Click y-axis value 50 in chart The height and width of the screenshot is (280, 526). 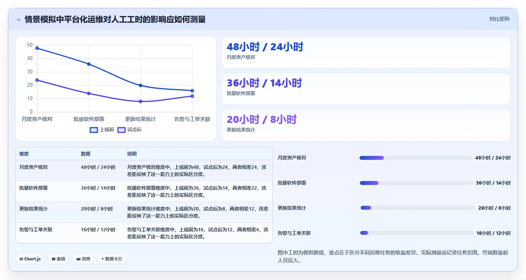click(x=30, y=45)
